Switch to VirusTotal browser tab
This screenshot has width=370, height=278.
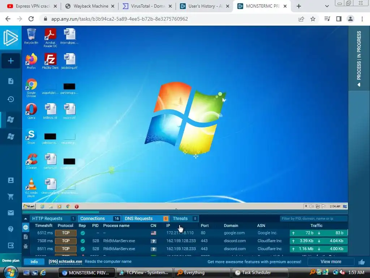click(x=147, y=6)
